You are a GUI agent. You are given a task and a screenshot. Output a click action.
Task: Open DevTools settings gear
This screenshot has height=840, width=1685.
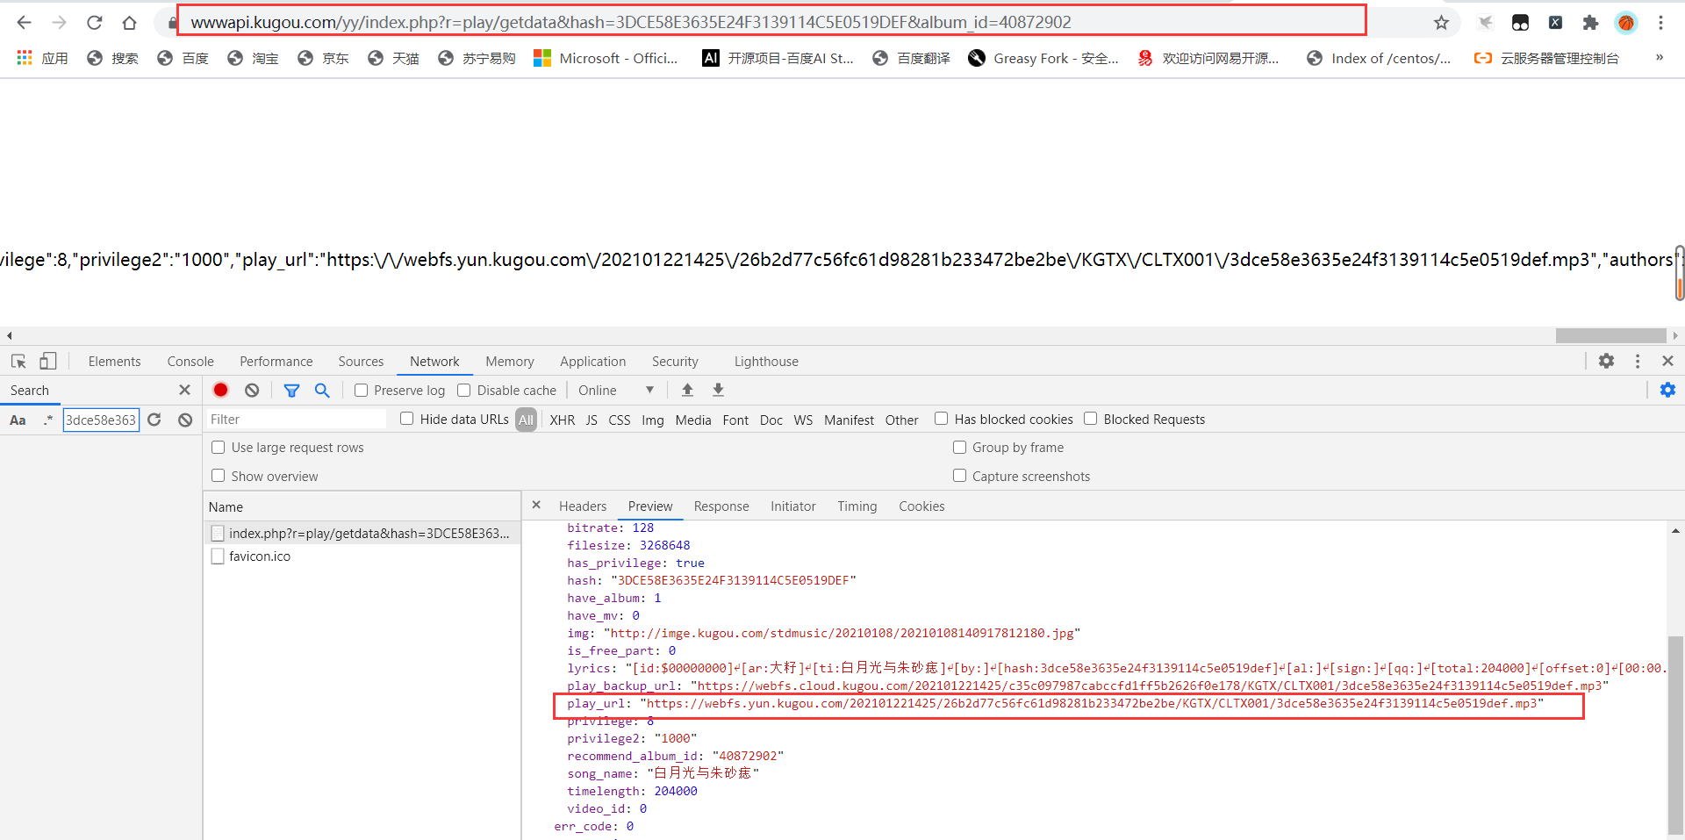point(1608,361)
